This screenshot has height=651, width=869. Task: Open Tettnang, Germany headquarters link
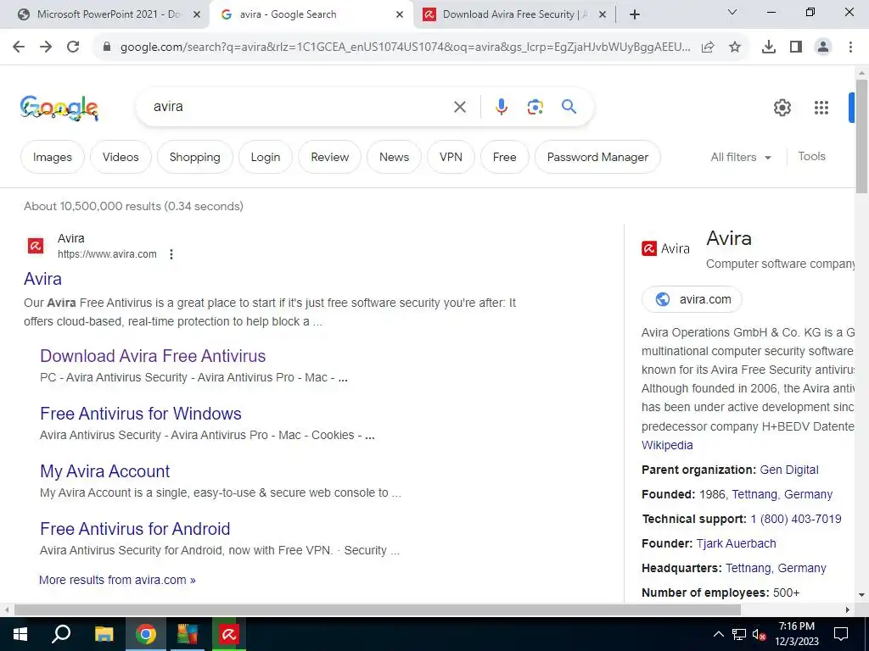[776, 569]
